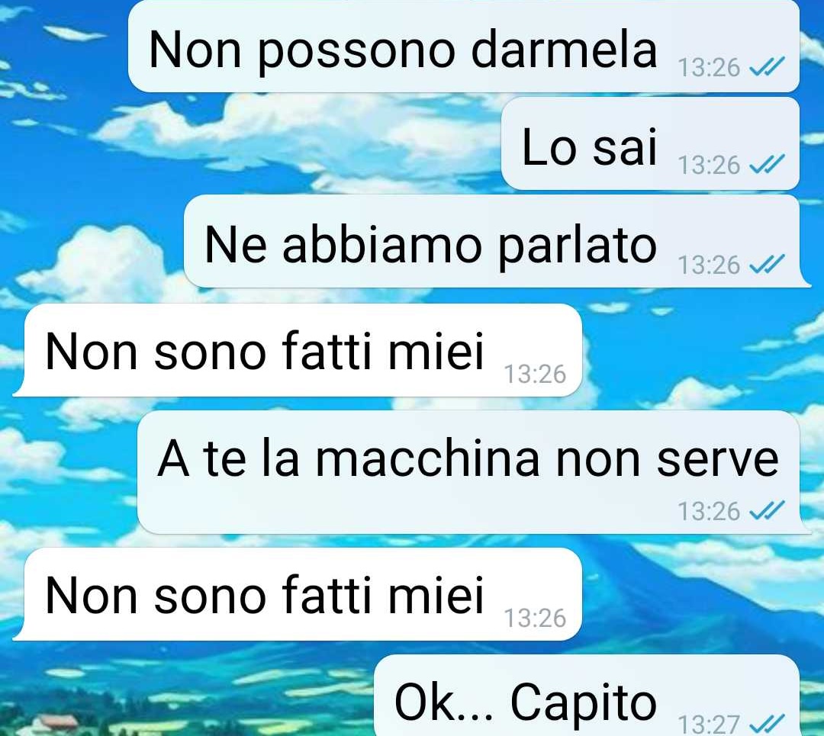Image resolution: width=824 pixels, height=736 pixels.
Task: Click read checkmarks on 'Non possono darmela'
Action: (767, 66)
